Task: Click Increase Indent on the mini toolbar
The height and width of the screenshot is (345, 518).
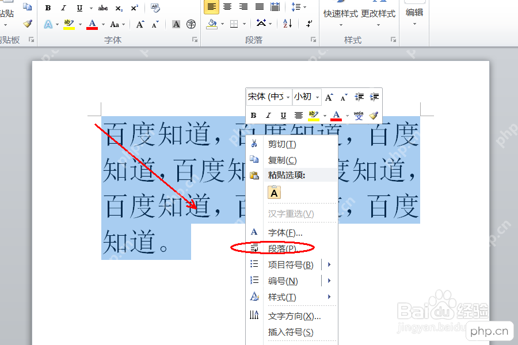Action: [374, 97]
